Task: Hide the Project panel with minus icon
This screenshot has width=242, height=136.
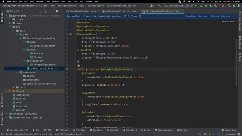Action: pyautogui.click(x=62, y=11)
